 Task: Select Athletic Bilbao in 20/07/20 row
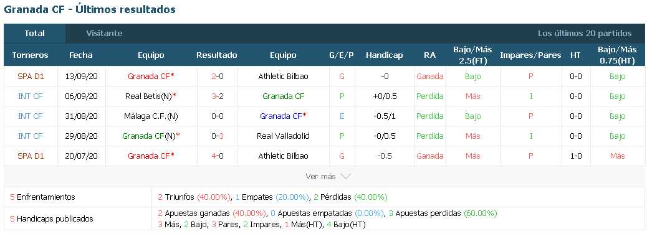(x=283, y=156)
